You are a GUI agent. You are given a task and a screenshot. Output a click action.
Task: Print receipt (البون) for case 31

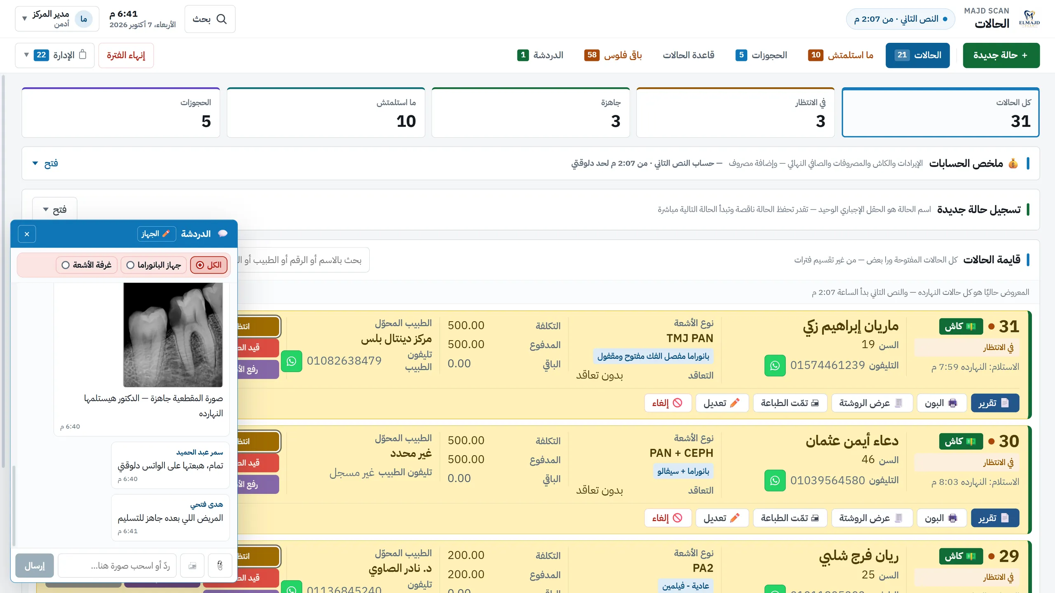point(941,403)
